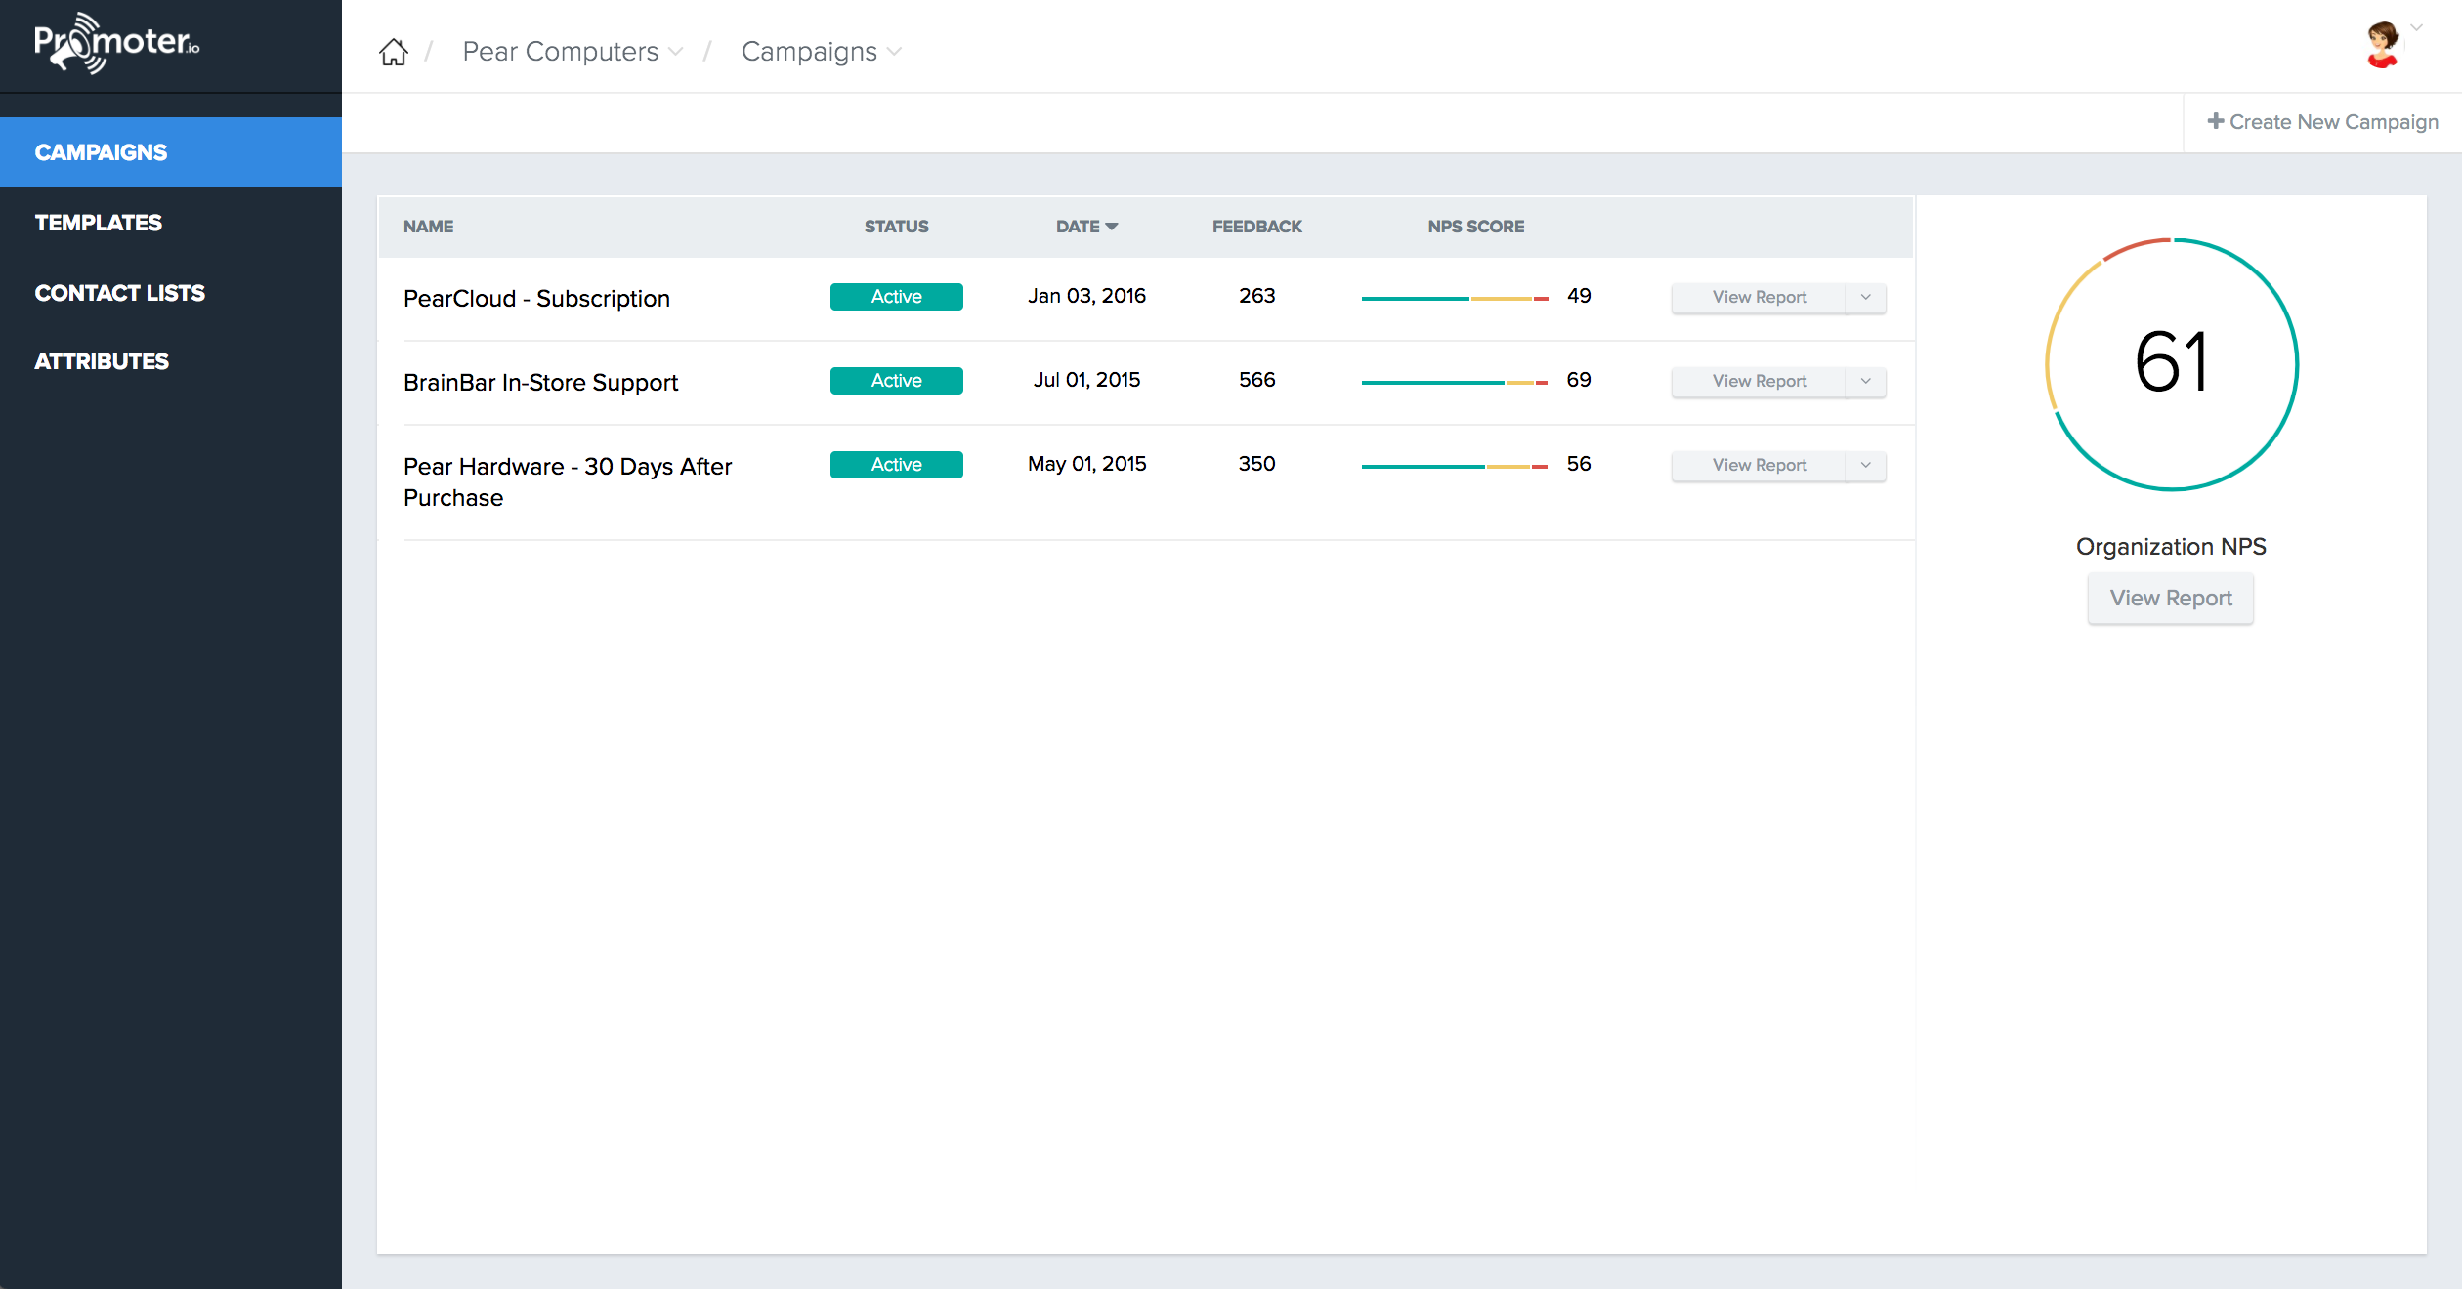
Task: Open dropdown arrow beside BrainBar View Report
Action: (x=1866, y=381)
